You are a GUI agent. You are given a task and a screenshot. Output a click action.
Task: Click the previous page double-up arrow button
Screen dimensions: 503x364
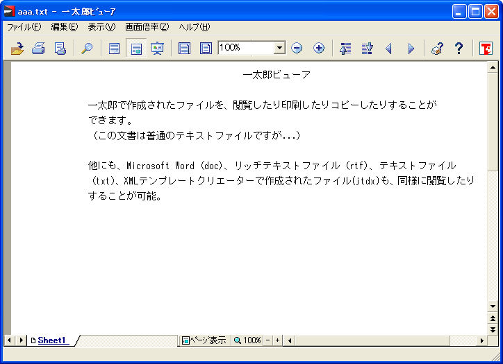coord(493,318)
